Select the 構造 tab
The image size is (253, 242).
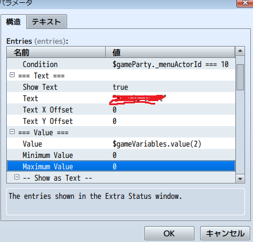click(x=14, y=22)
